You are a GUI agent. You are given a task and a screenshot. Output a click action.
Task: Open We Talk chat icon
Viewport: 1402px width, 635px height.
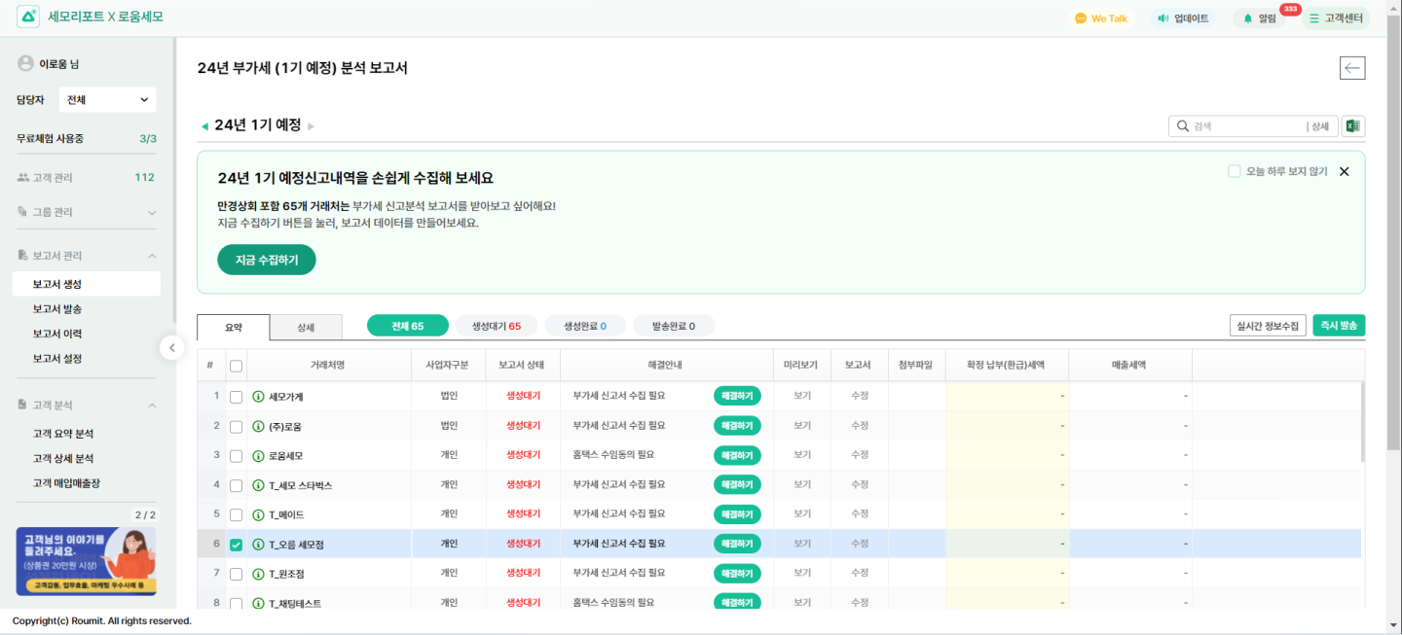click(1081, 18)
